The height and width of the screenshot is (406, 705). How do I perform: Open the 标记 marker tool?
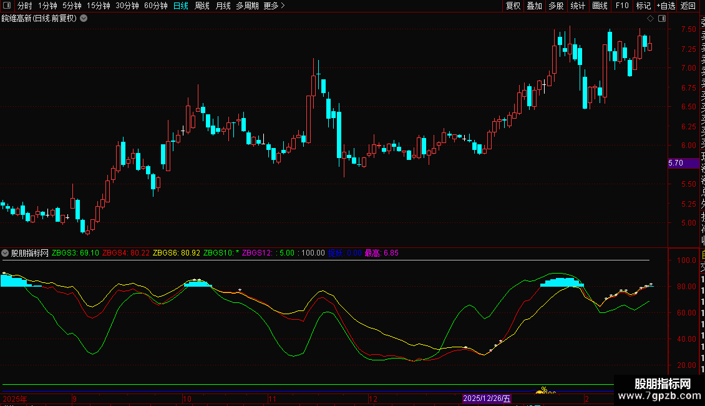click(643, 6)
